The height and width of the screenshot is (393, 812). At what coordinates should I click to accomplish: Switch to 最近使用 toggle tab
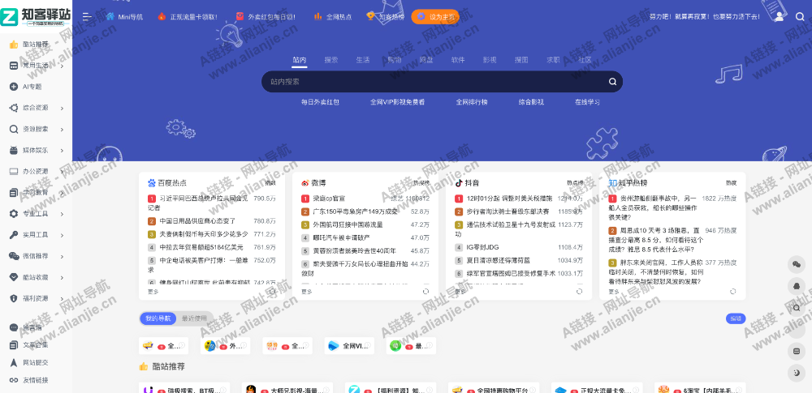[194, 318]
